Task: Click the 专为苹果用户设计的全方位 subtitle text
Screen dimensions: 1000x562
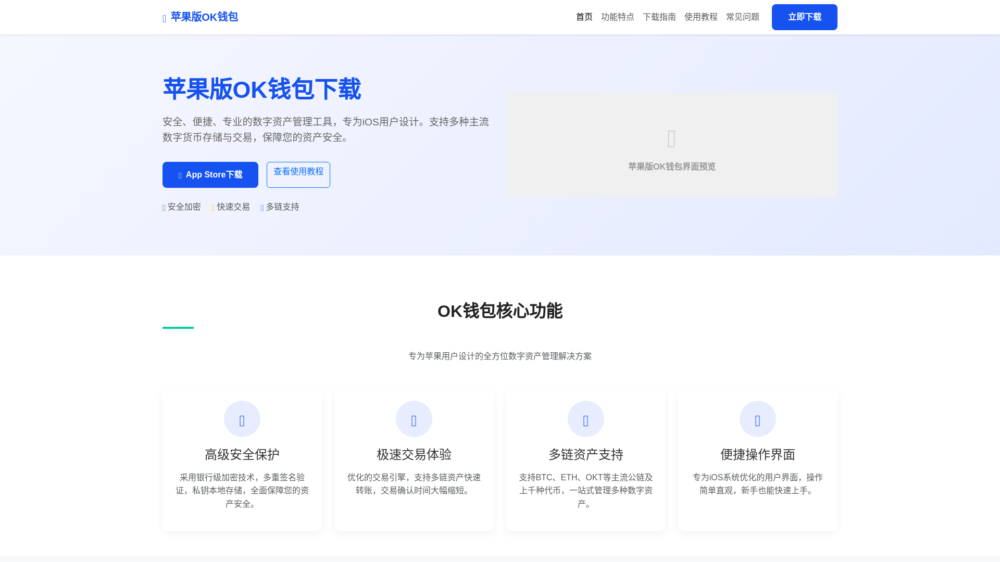Action: tap(500, 356)
